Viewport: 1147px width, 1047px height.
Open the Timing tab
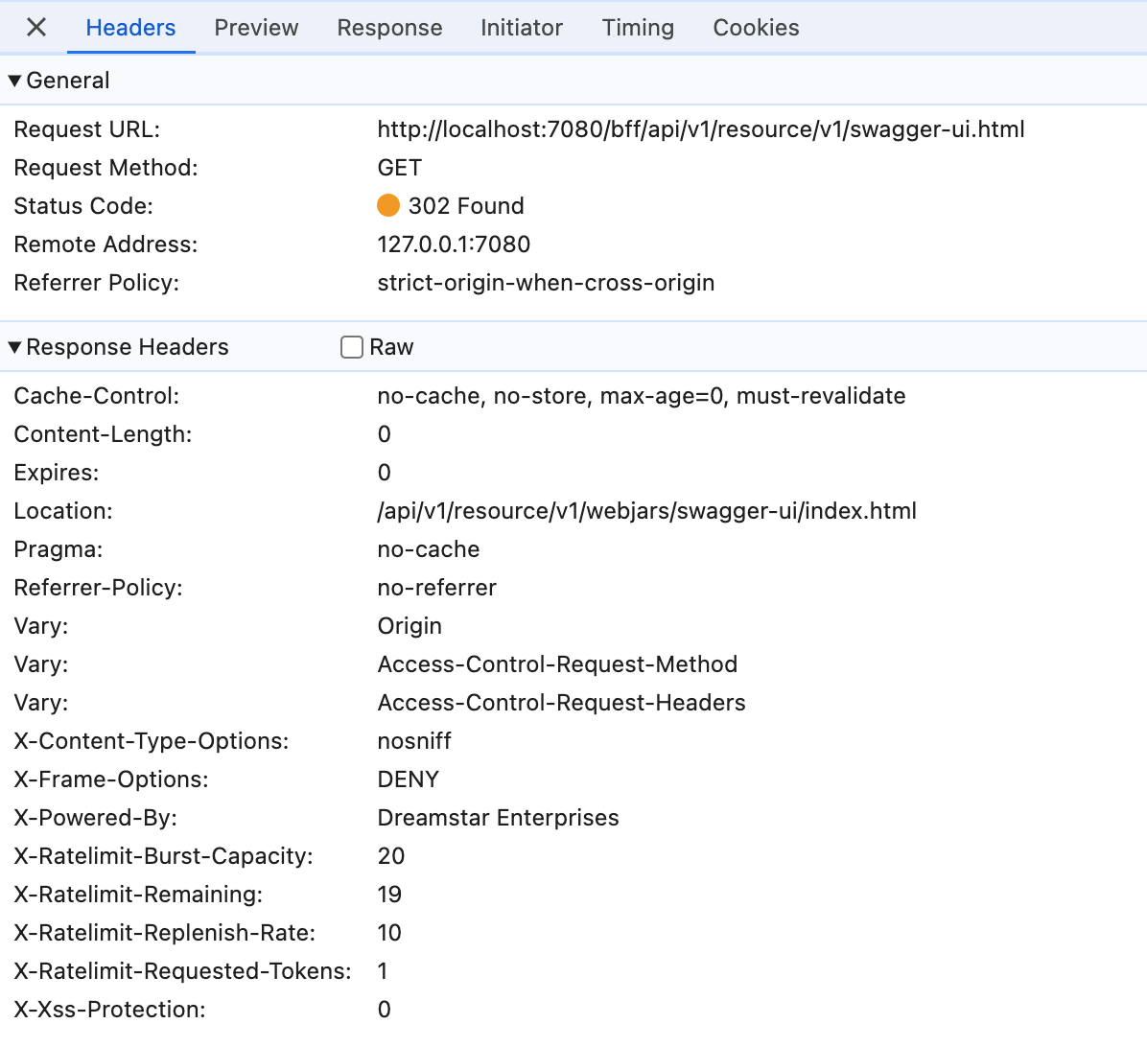(x=637, y=27)
